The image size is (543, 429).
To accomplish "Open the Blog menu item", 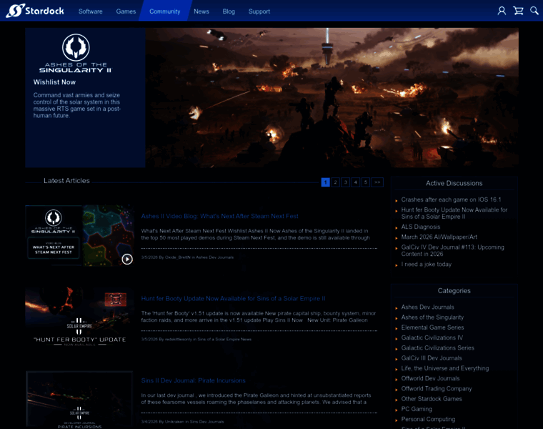I will pos(229,11).
